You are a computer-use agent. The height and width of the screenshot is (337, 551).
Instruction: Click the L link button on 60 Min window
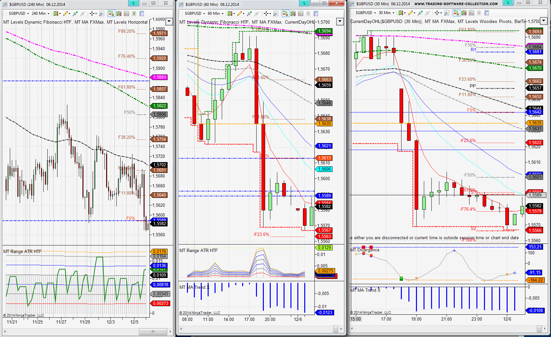tap(304, 3)
